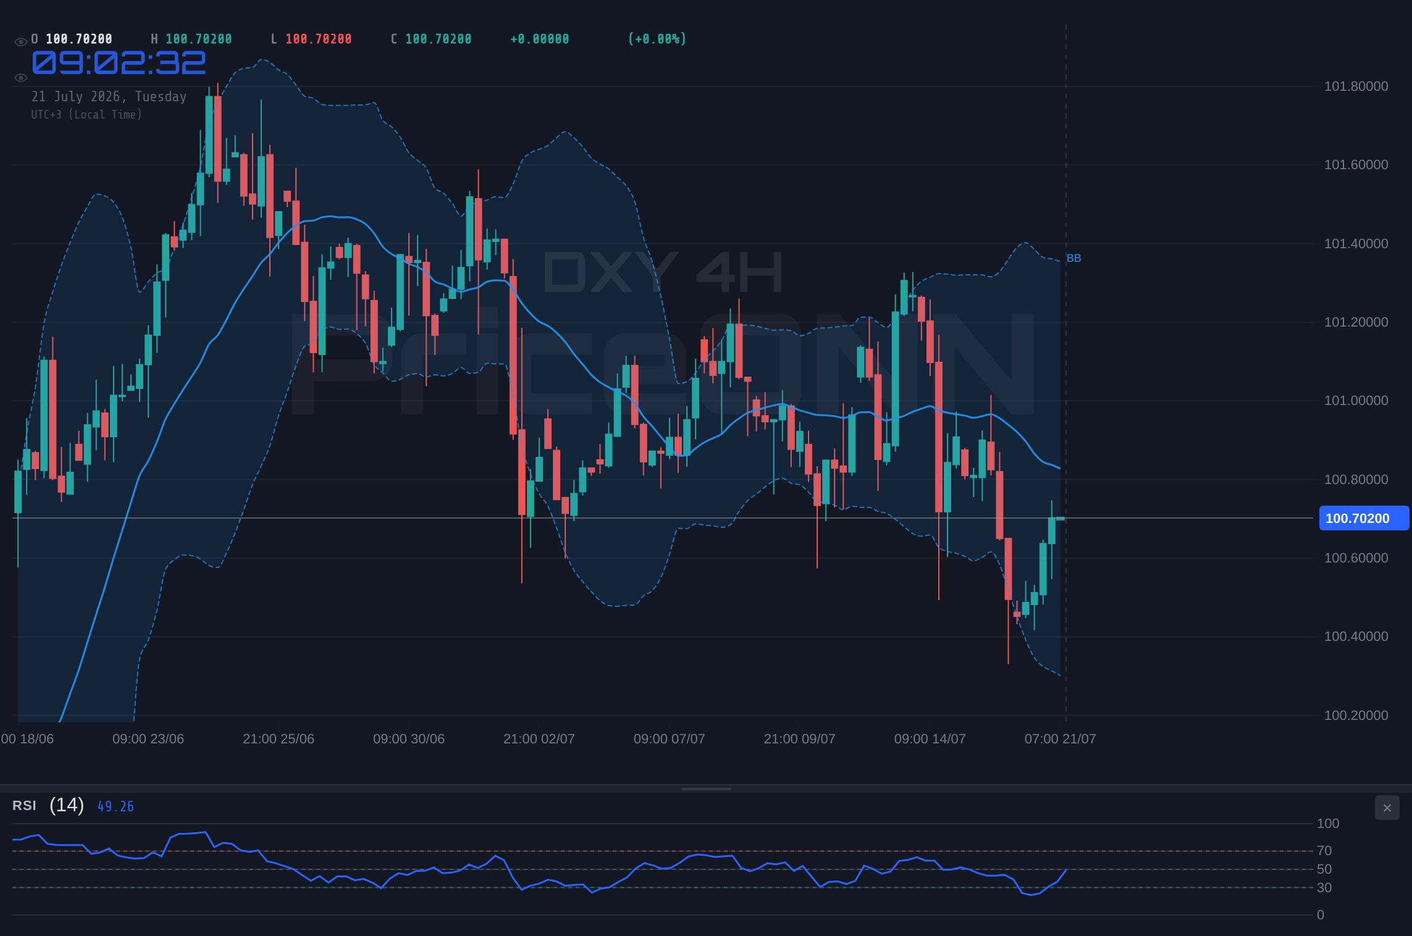Image resolution: width=1412 pixels, height=936 pixels.
Task: Click the Open value 100.70200
Action: click(x=79, y=39)
